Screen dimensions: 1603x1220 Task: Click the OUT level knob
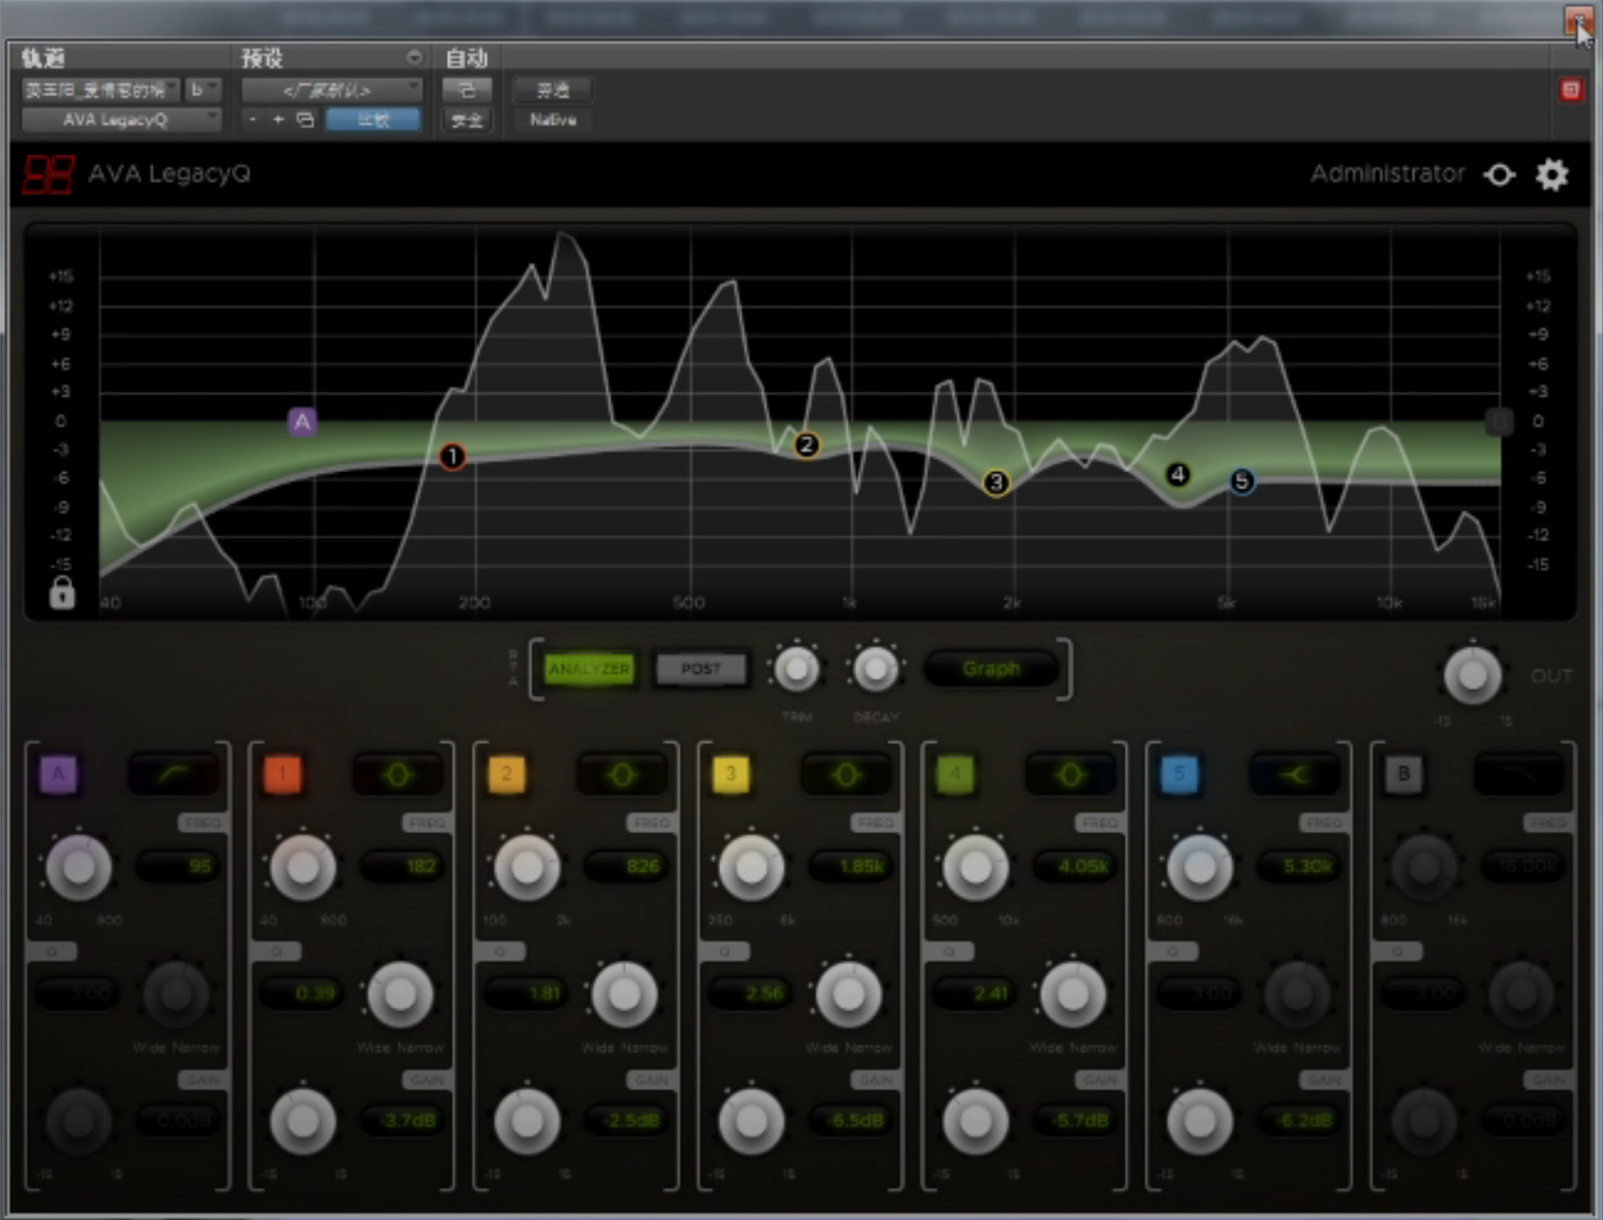[1472, 676]
